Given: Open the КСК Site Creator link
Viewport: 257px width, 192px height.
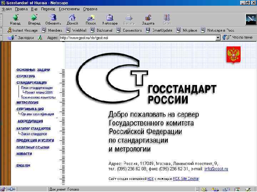Looking at the screenshot, I should click(186, 178).
